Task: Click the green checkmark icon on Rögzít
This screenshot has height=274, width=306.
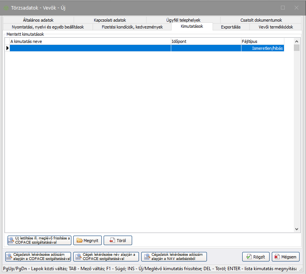Action: coord(249,257)
